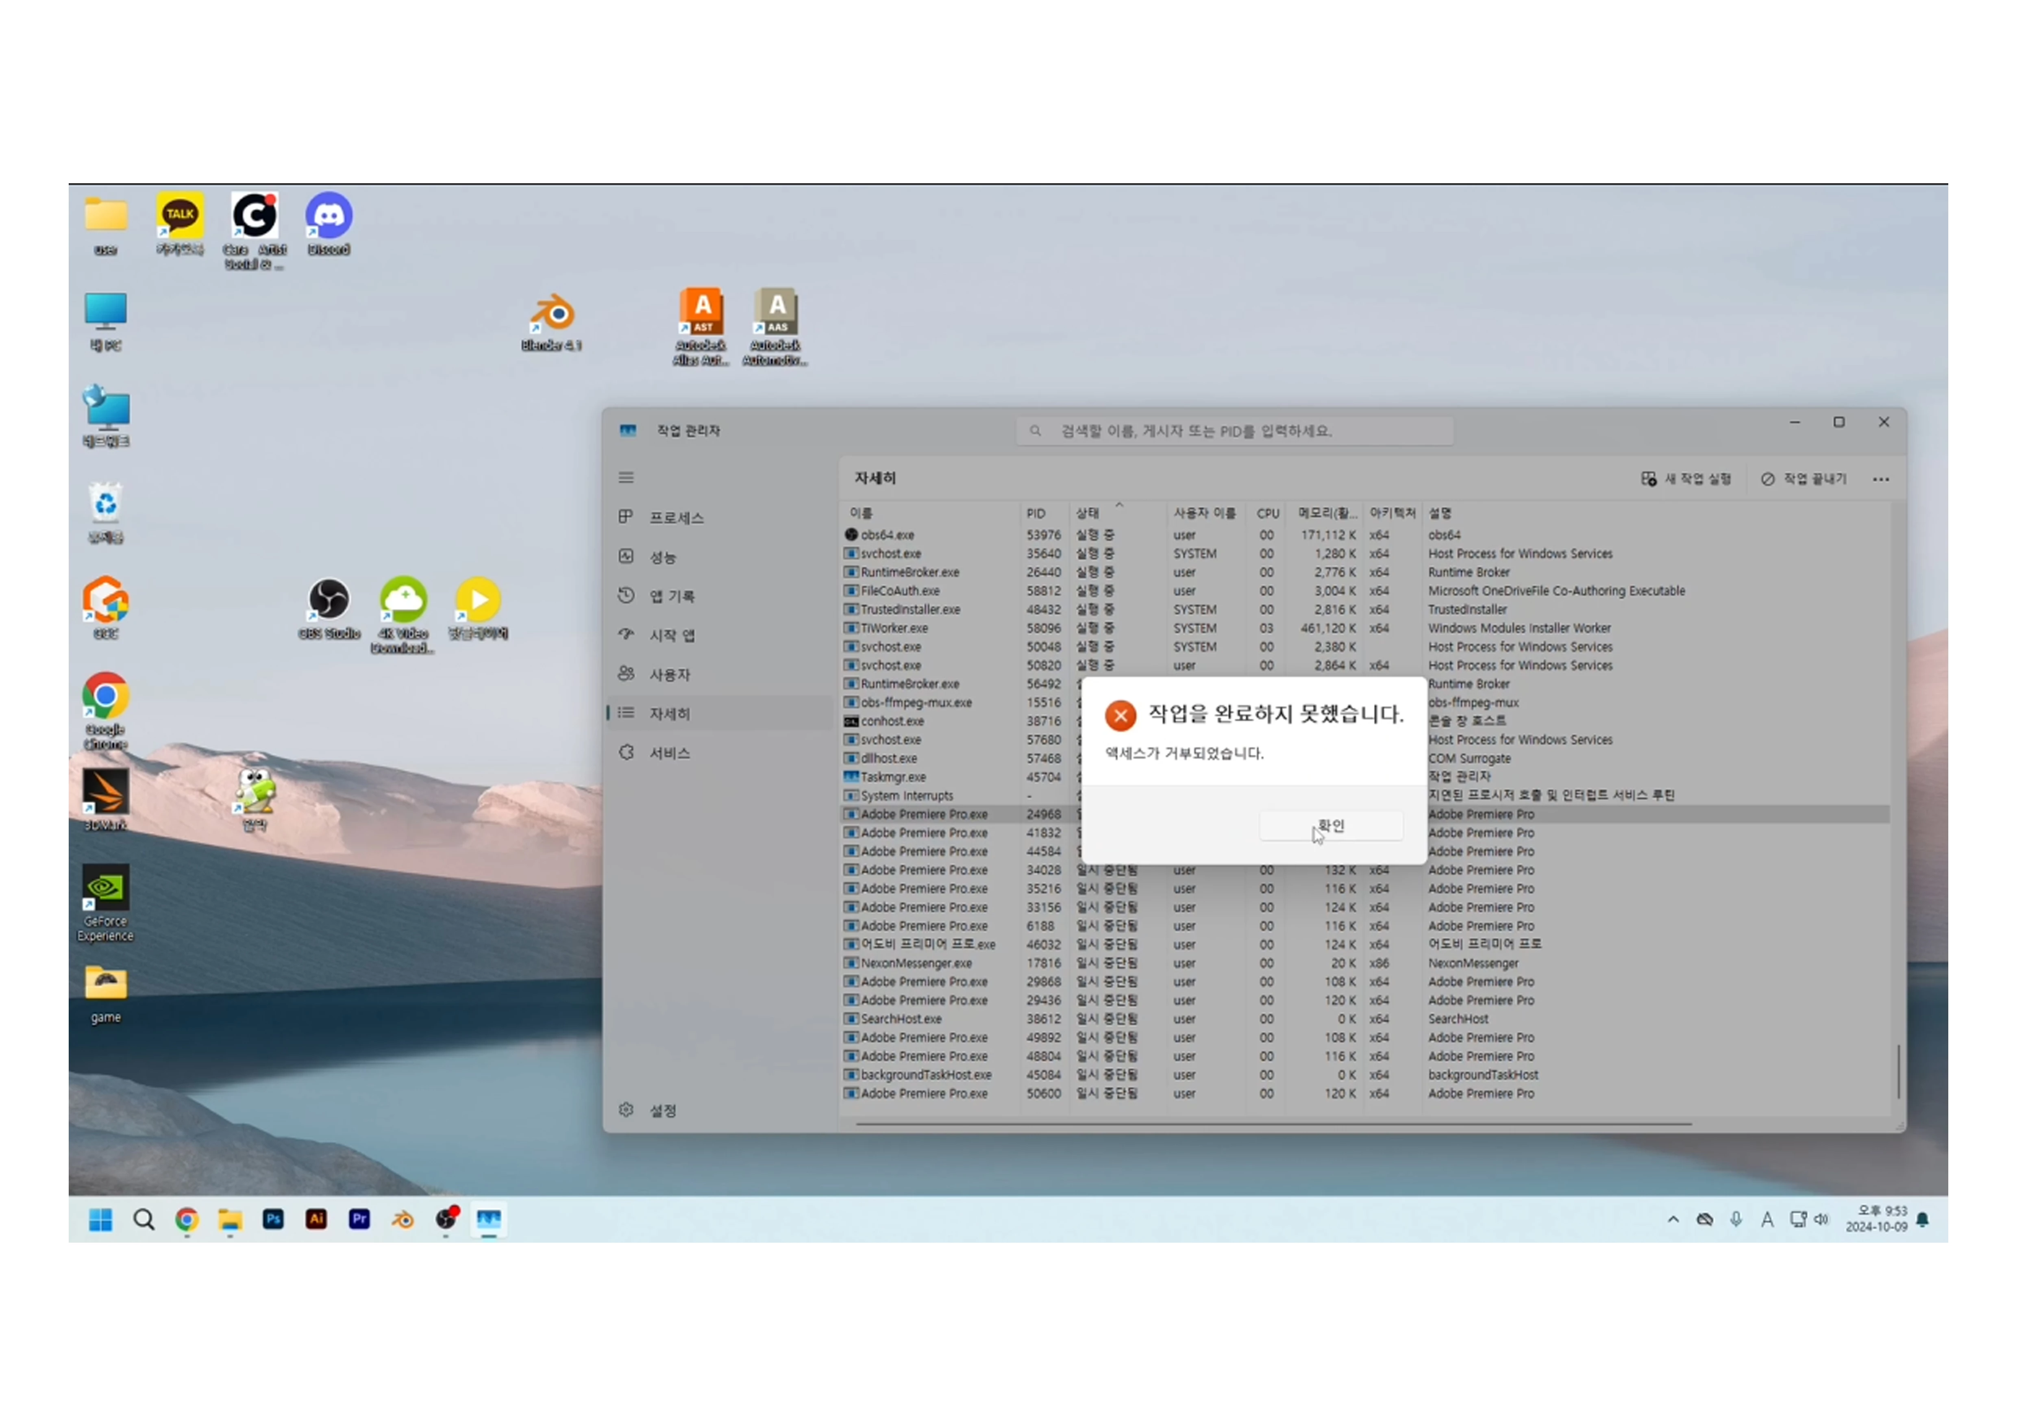Viewport: 2017px width, 1426px height.
Task: Open the 프로세스 tab in sidebar
Action: point(676,518)
